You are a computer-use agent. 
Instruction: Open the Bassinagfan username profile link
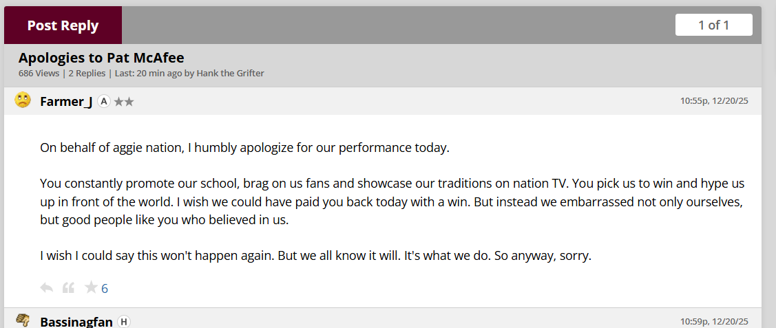(76, 322)
